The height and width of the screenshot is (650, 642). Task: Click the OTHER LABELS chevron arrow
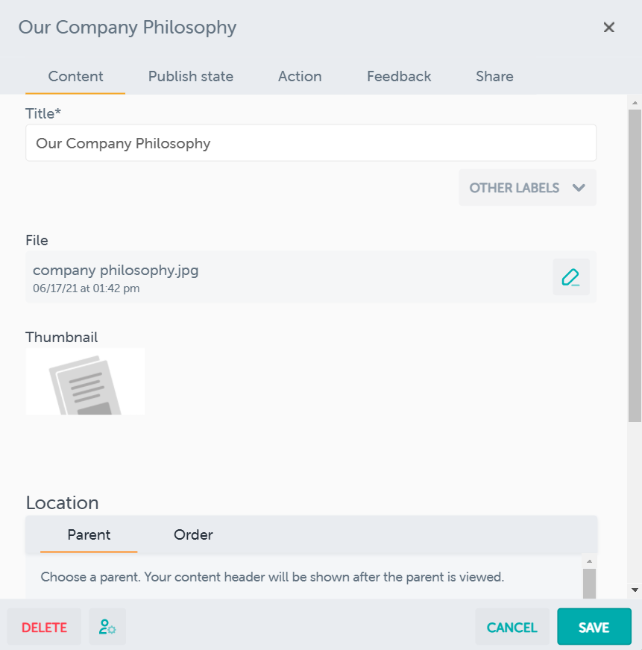(579, 188)
